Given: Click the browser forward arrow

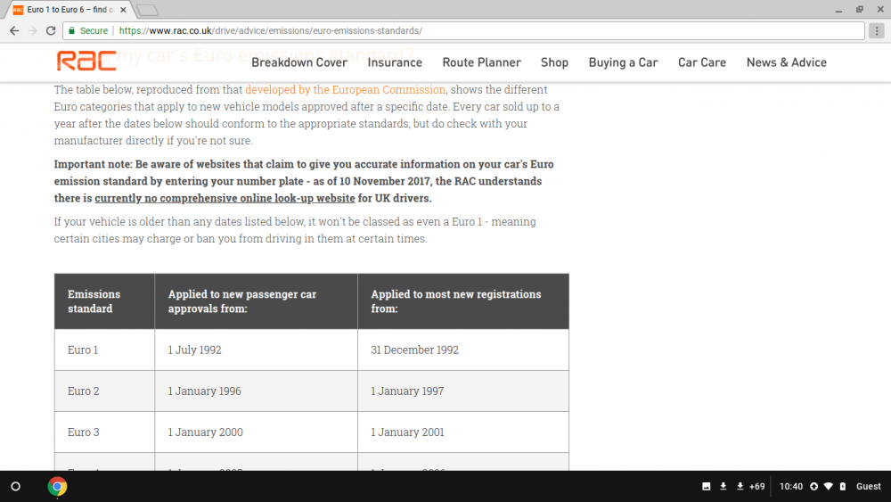Looking at the screenshot, I should [32, 30].
